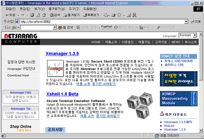Screen dimensions: 204x139
Task: Open the Xmanager FAQ box link
Action: coord(21,93)
